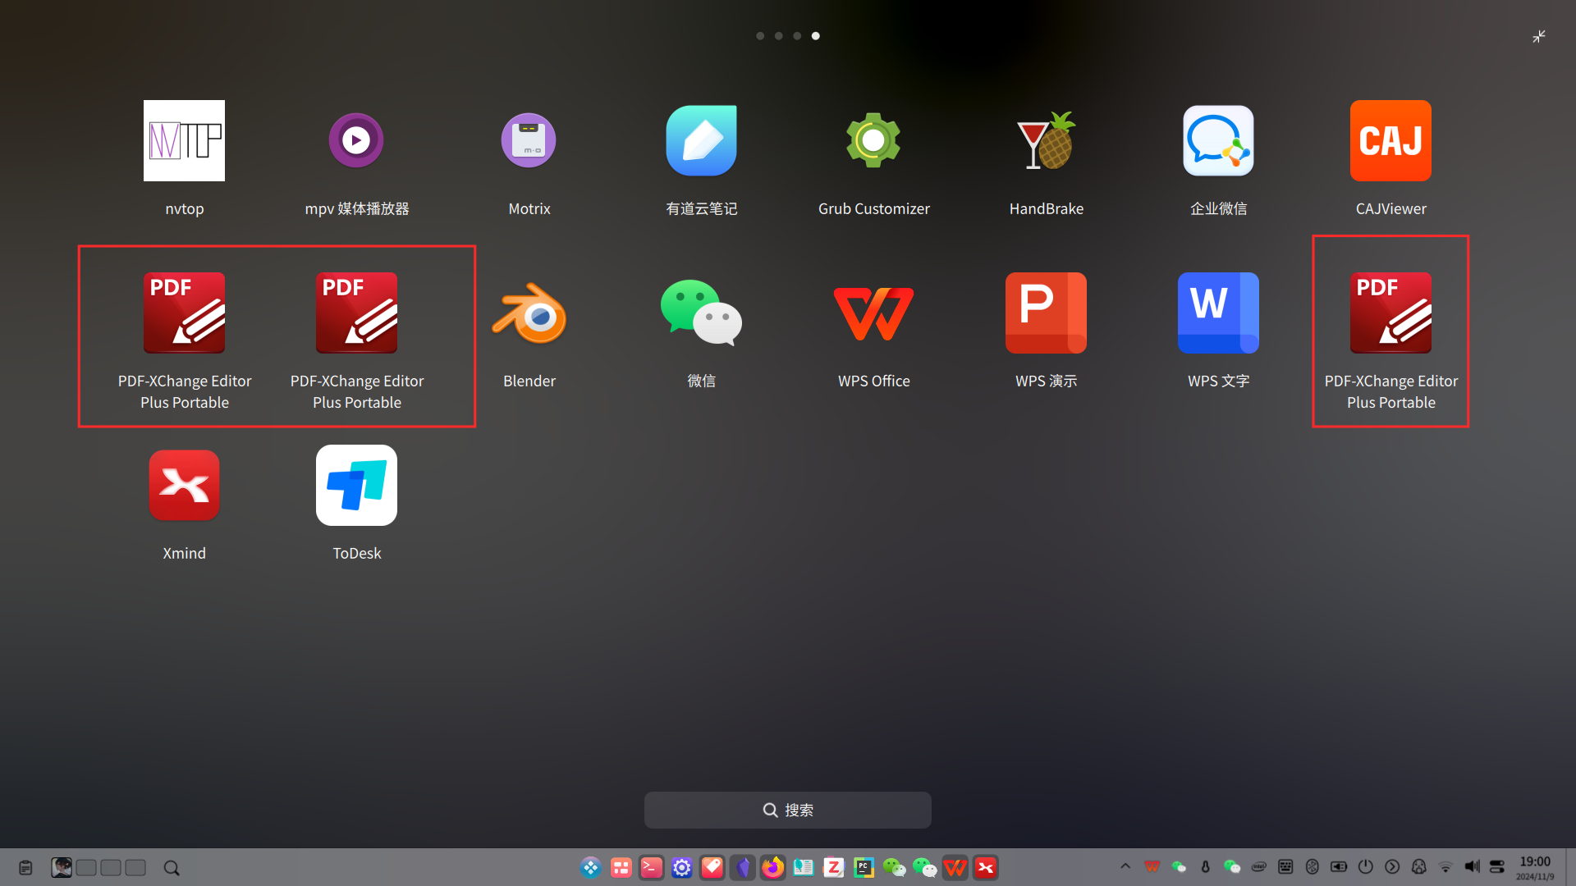Open the multitasking view dock icon
This screenshot has width=1576, height=886.
[621, 867]
